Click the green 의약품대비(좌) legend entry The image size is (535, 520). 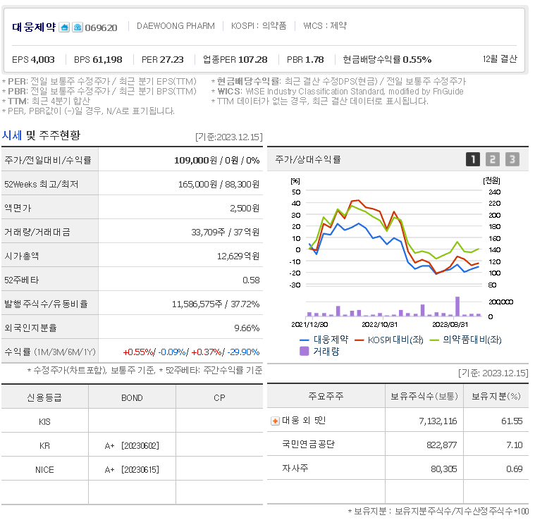[x=466, y=340]
